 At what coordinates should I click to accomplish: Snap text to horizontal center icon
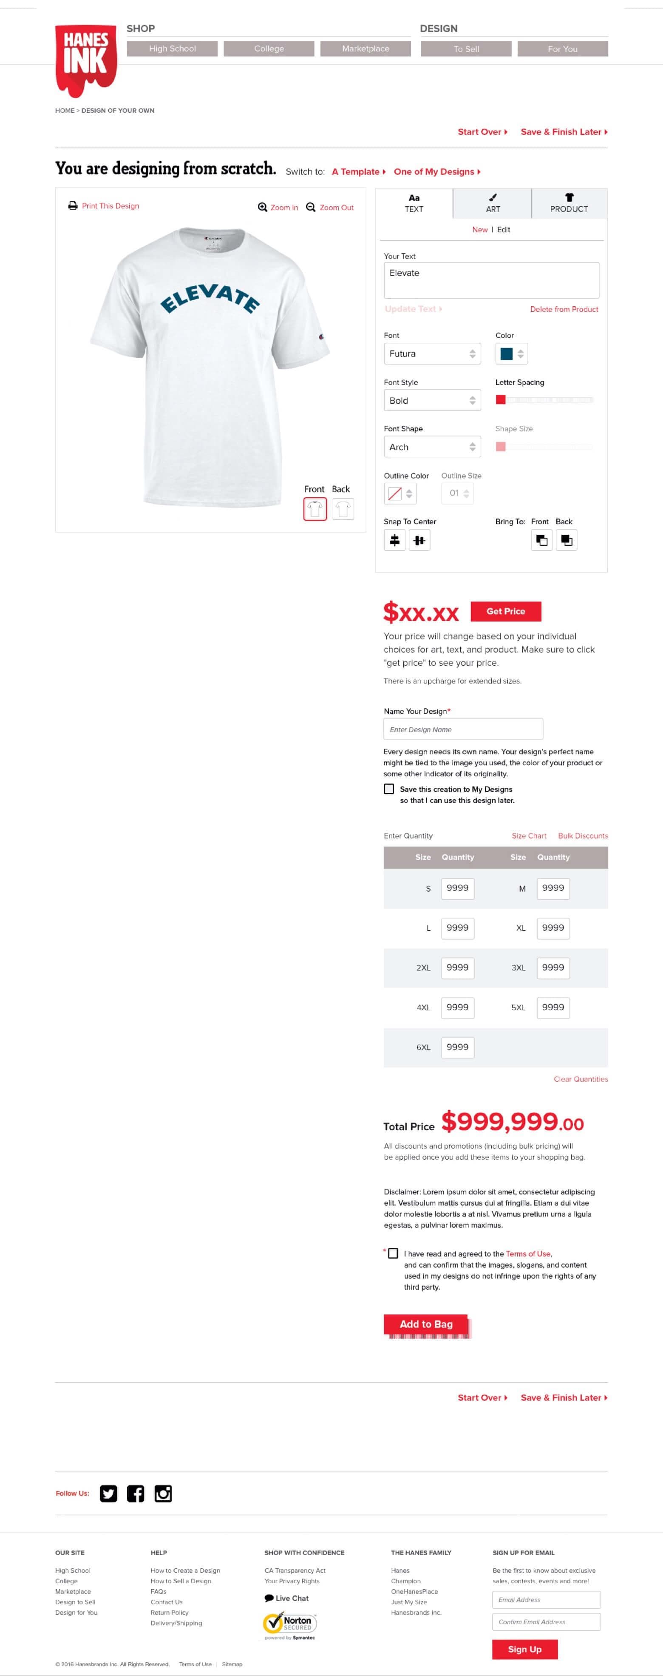394,540
